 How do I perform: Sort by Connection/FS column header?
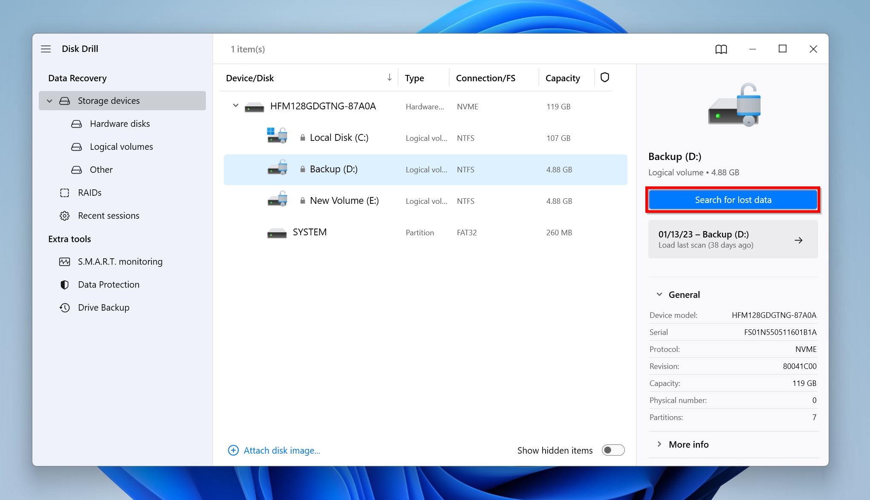(486, 78)
